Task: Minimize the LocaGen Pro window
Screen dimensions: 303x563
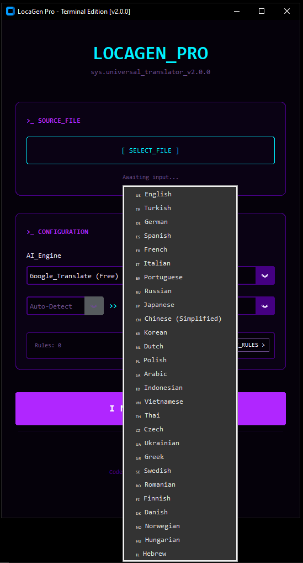Action: [237, 12]
